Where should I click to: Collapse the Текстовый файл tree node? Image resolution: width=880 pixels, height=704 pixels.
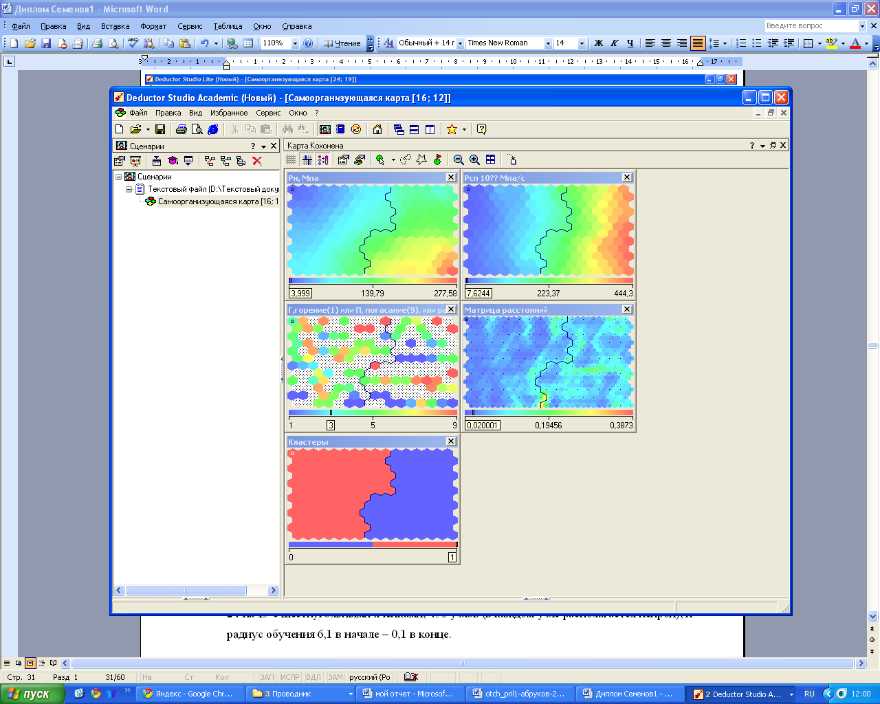click(129, 189)
